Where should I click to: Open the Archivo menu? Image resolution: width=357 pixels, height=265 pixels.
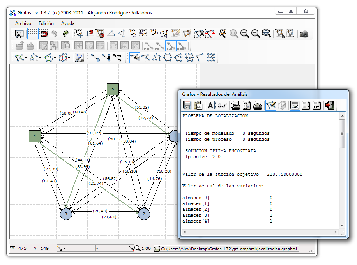(23, 23)
